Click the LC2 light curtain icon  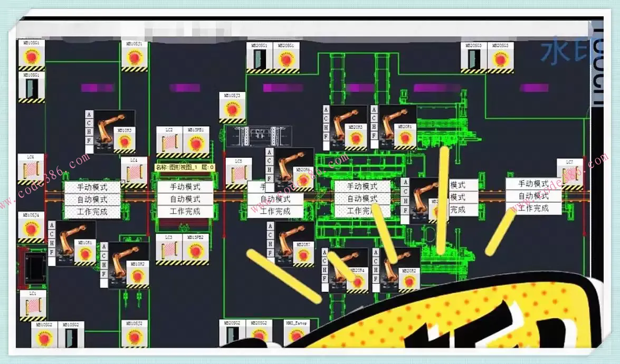[x=169, y=142]
